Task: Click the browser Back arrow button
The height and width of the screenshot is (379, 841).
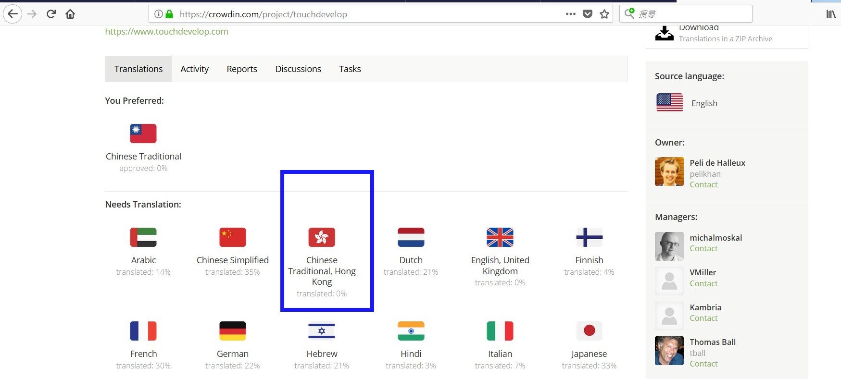Action: coord(13,14)
